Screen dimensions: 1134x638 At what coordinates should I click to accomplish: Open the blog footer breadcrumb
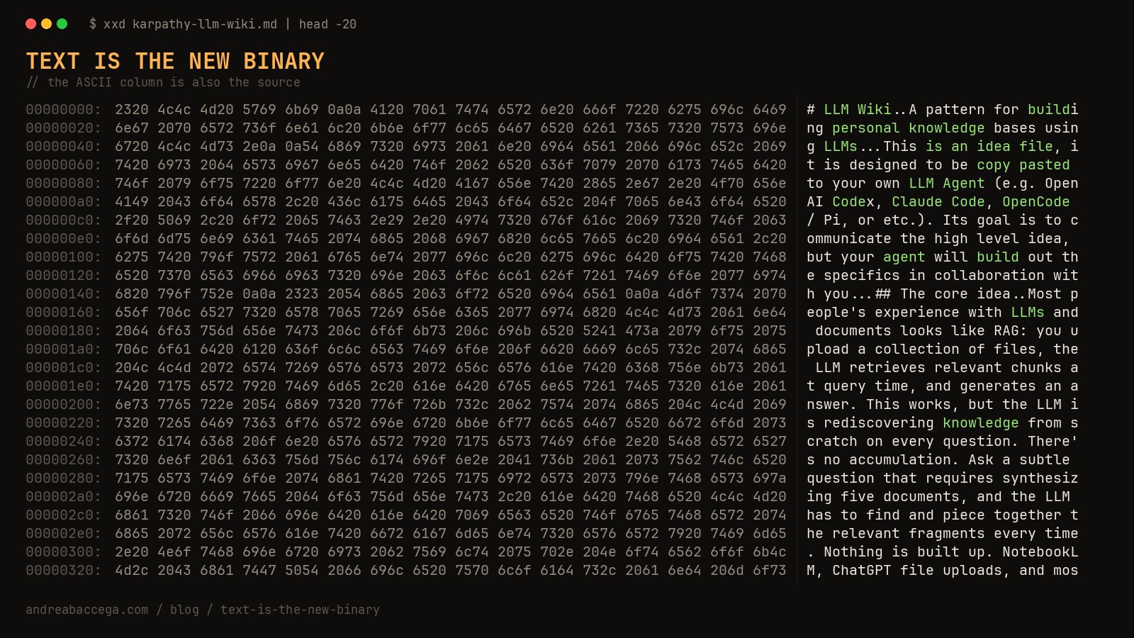[185, 610]
